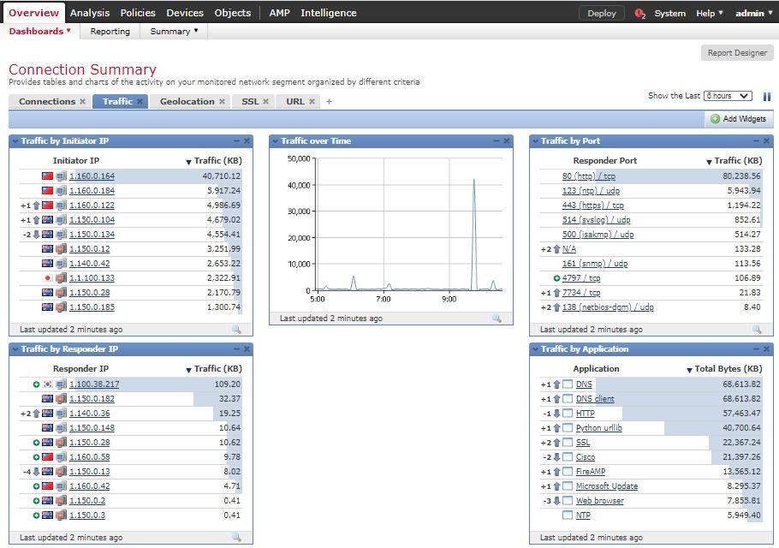This screenshot has width=779, height=548.
Task: Switch to the Geolocation dashboard tab
Action: (187, 101)
